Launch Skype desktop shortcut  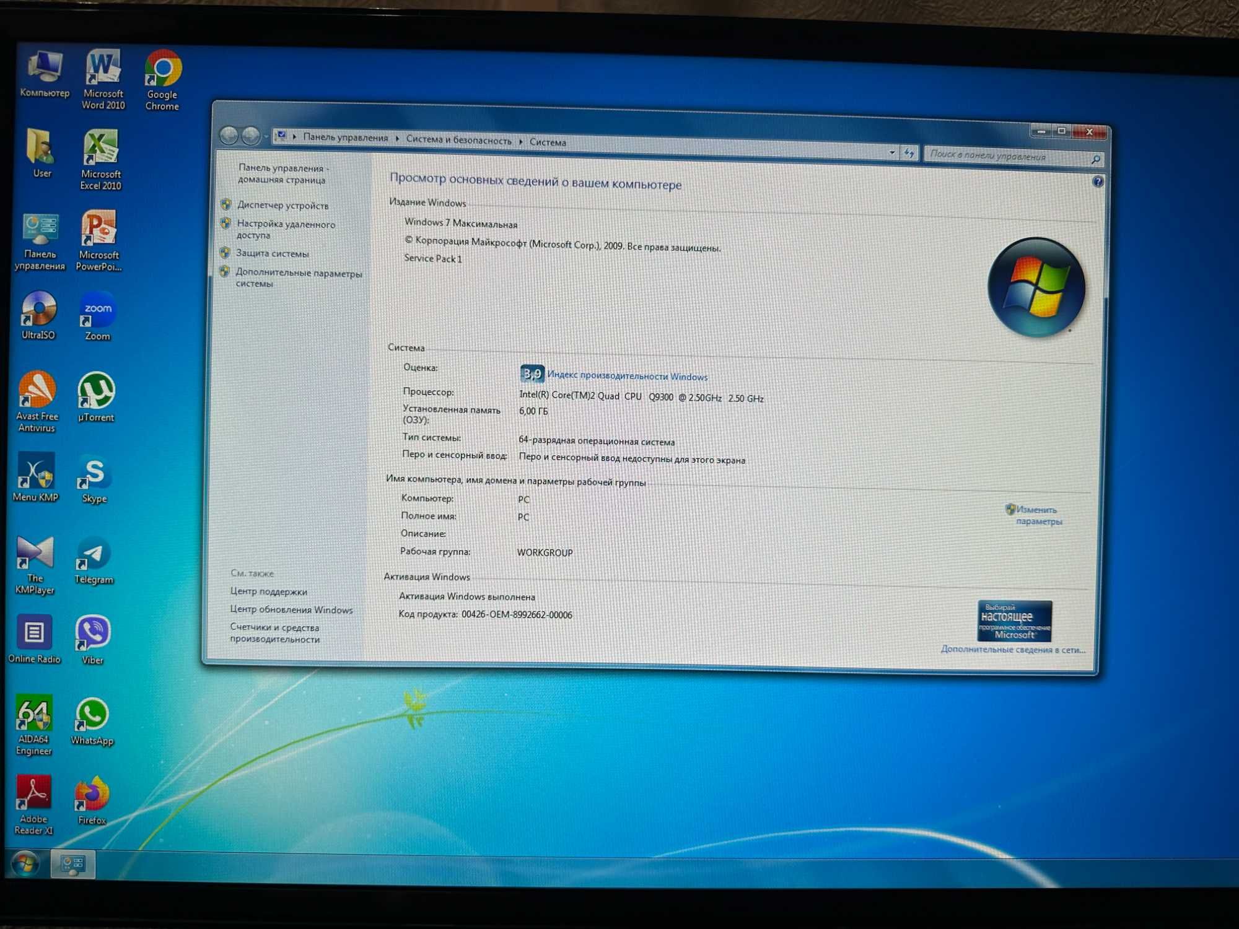pyautogui.click(x=94, y=480)
